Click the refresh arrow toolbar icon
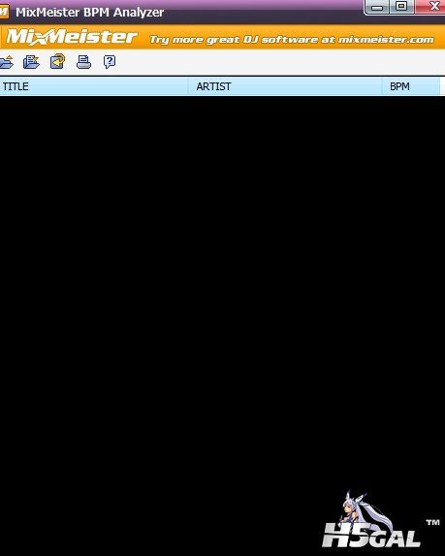The image size is (445, 556). (58, 61)
